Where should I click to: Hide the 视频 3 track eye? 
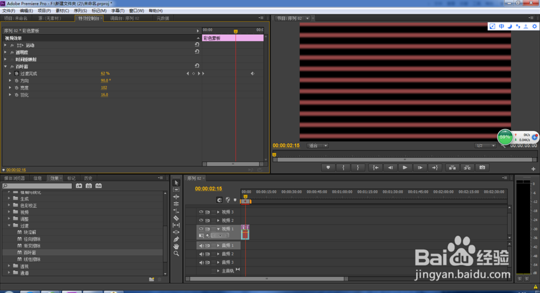tap(201, 212)
